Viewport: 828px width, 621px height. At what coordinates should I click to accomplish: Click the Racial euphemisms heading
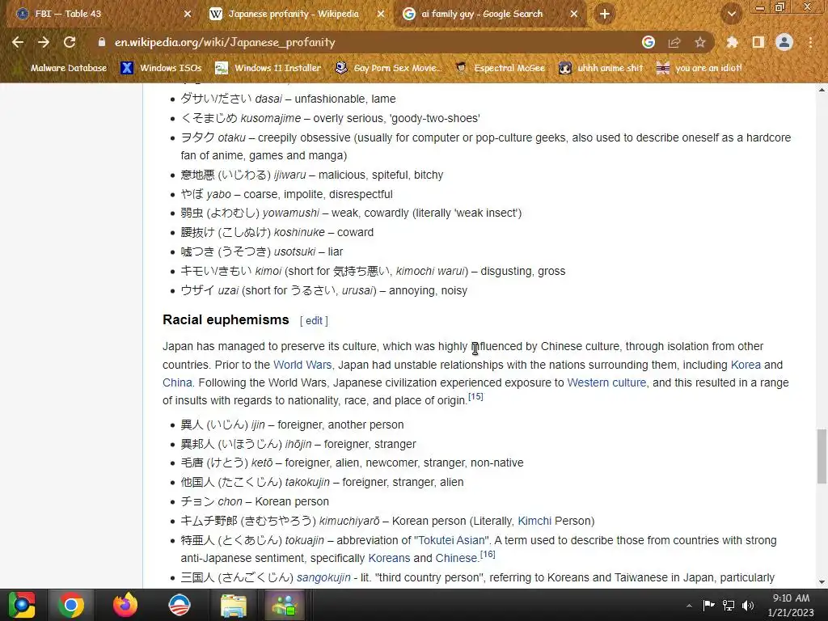(226, 320)
